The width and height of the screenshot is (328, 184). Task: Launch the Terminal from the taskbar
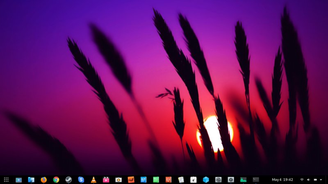coord(255,180)
